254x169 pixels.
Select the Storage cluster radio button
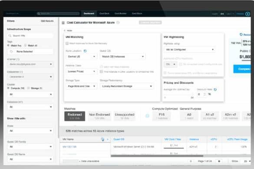coord(29,88)
